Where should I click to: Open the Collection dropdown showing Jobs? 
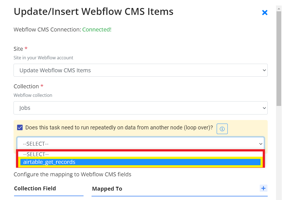click(141, 108)
